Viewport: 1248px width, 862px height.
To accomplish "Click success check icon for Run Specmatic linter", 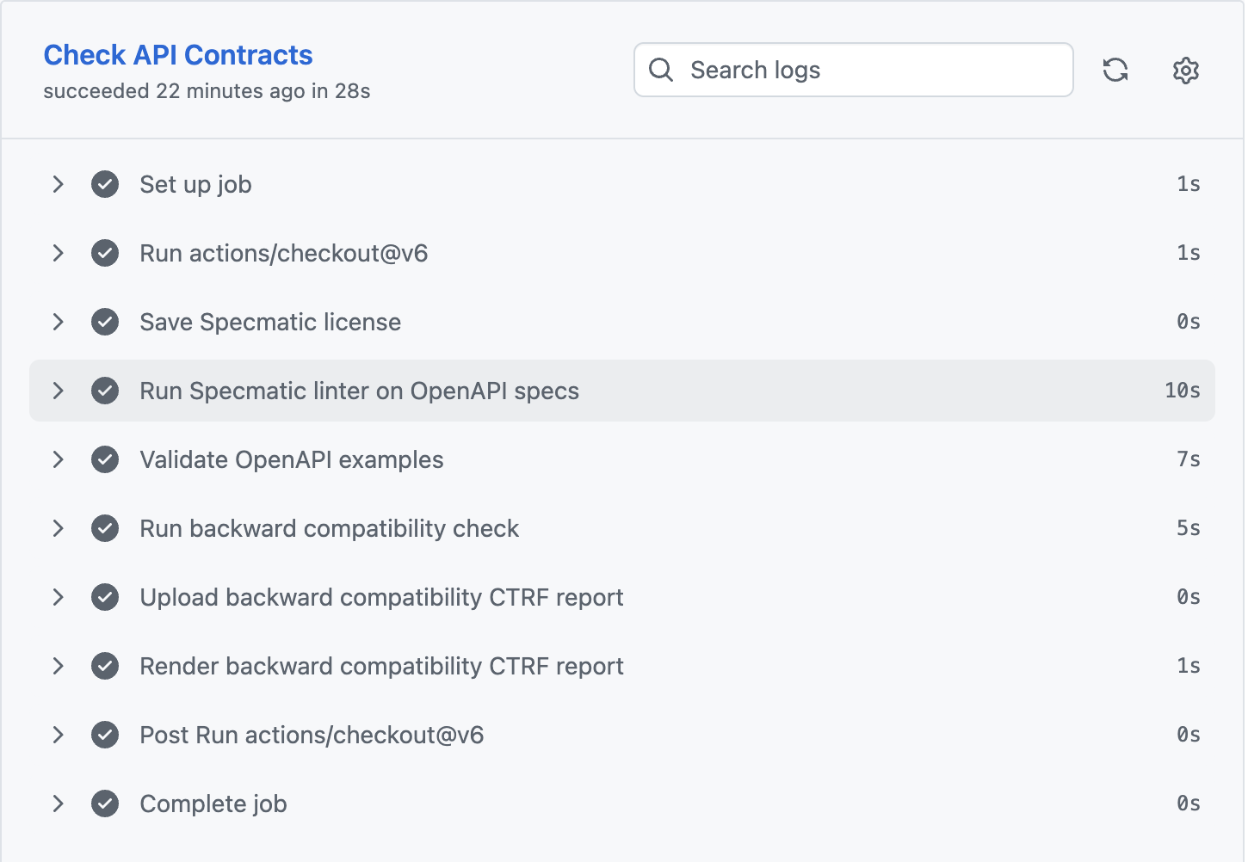I will click(x=105, y=391).
